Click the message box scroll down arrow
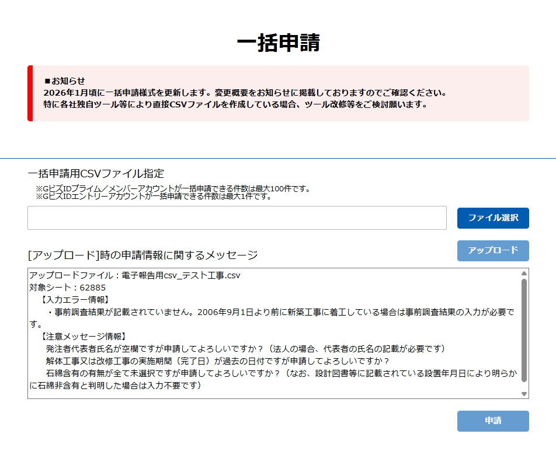 (x=524, y=394)
